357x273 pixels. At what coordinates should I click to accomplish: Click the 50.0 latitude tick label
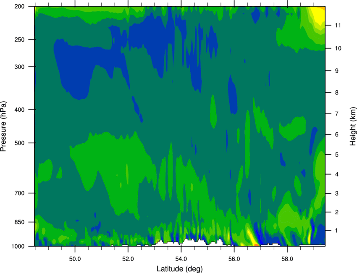click(x=75, y=259)
